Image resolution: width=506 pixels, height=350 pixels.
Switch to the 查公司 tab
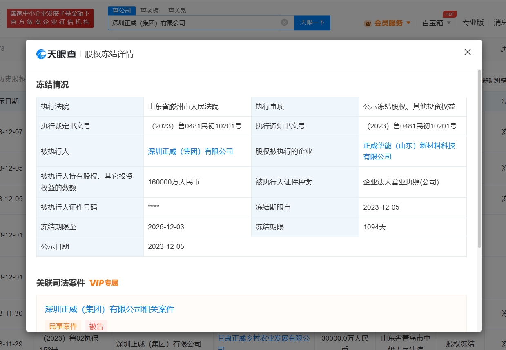122,11
